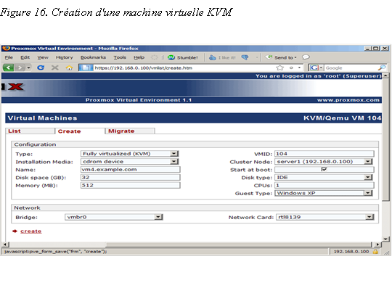This screenshot has height=304, width=392.
Task: Click the Name field vm4.example.com
Action: tap(130, 169)
